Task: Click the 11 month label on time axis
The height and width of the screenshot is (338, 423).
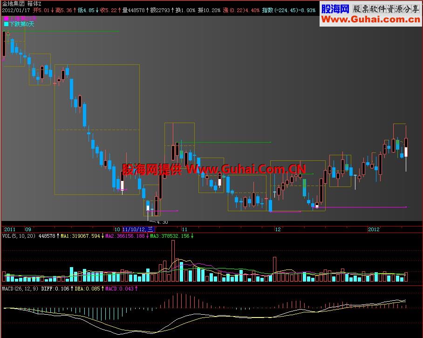Action: [184, 229]
